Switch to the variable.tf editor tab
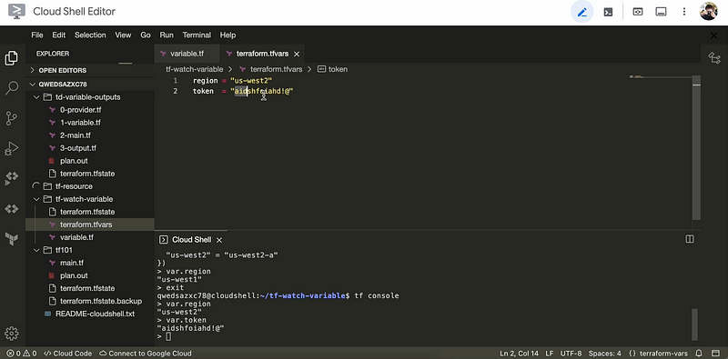Viewport: 728px width, 359px height. pyautogui.click(x=187, y=54)
